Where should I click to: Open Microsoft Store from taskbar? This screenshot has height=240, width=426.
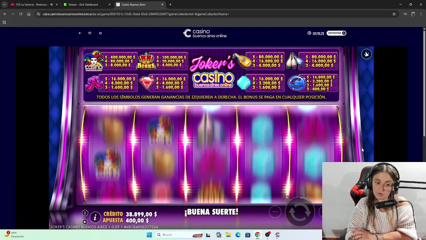(248, 235)
